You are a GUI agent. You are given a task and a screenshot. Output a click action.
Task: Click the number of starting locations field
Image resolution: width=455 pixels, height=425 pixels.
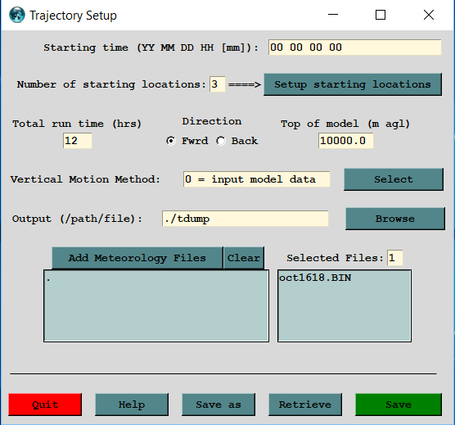(218, 84)
